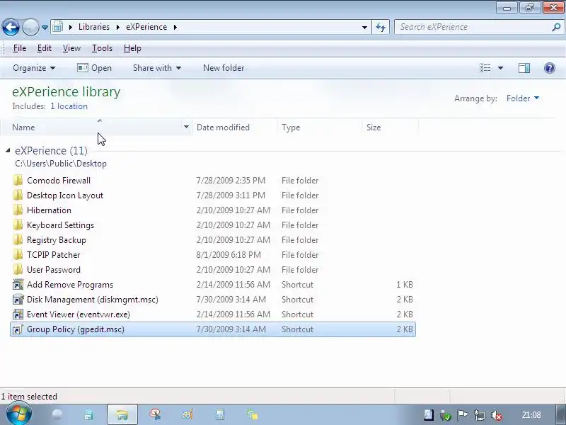Viewport: 566px width, 425px height.
Task: Click the 'Comodo Firewall' file name
Action: (x=59, y=181)
